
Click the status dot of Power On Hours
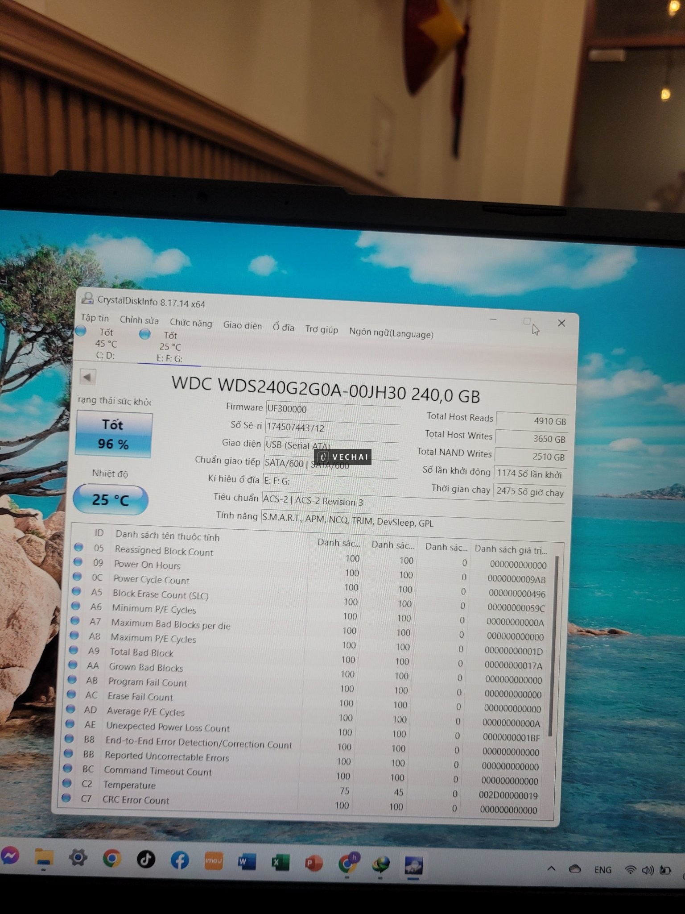[78, 561]
